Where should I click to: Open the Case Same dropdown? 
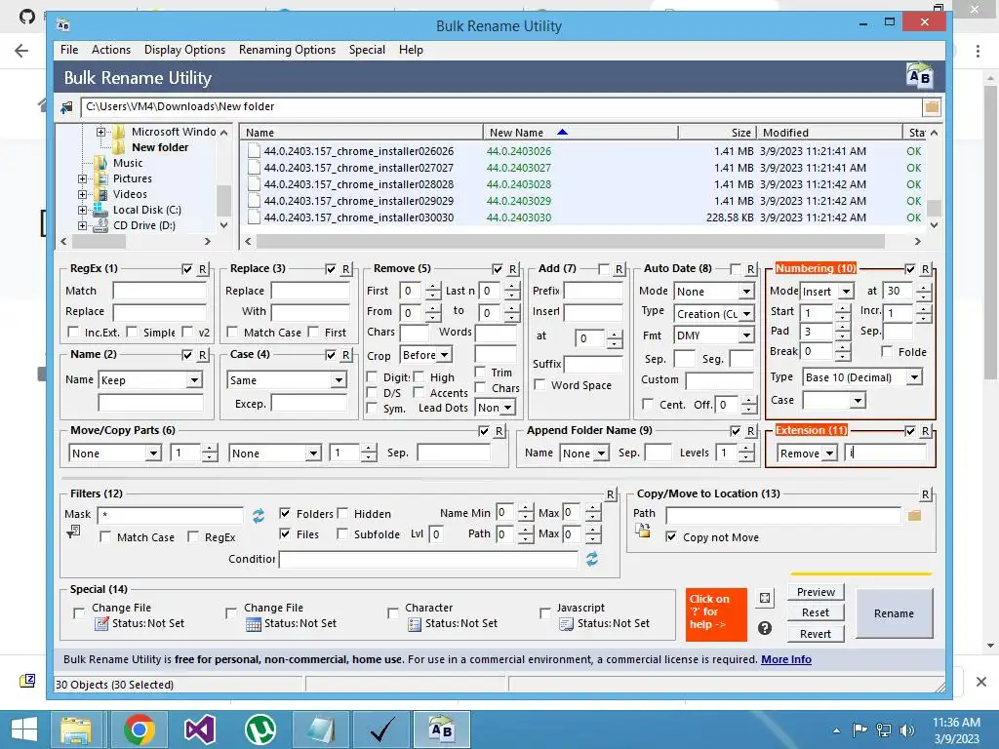tap(339, 380)
